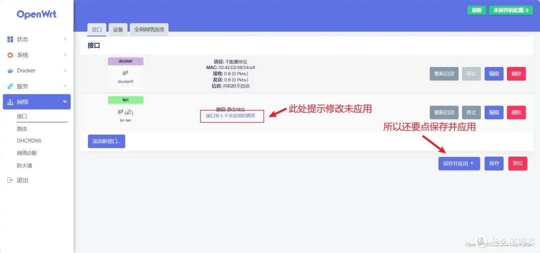This screenshot has width=540, height=253.
Task: Click the 退出 logout icon
Action: (10, 180)
